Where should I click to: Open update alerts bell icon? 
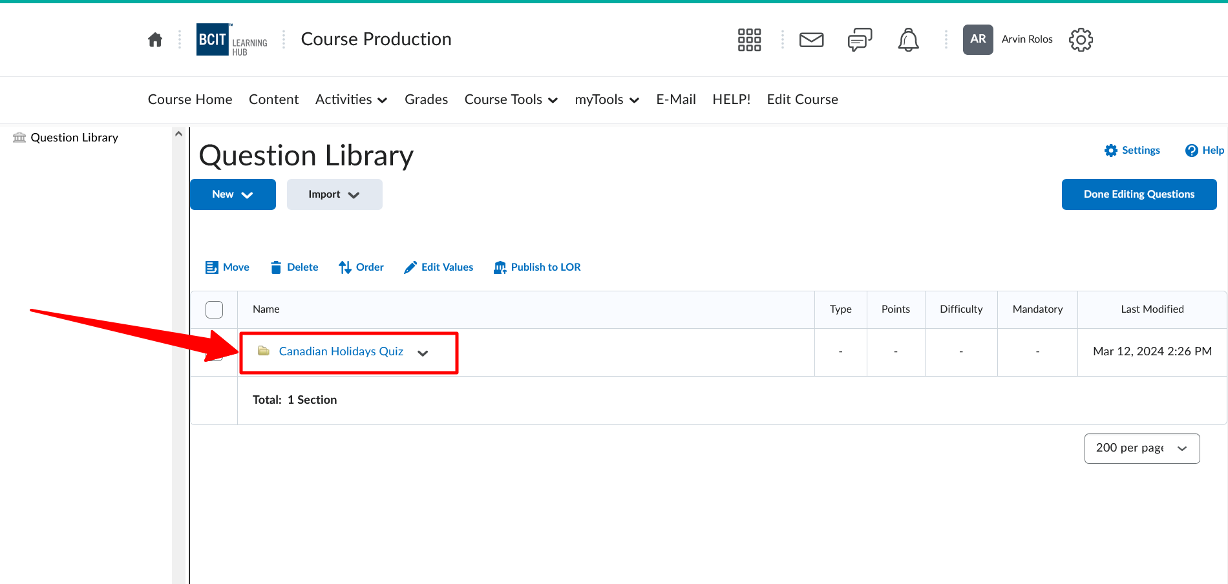[x=908, y=40]
